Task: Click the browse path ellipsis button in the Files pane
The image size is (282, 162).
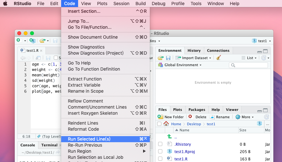Action: coord(268,124)
